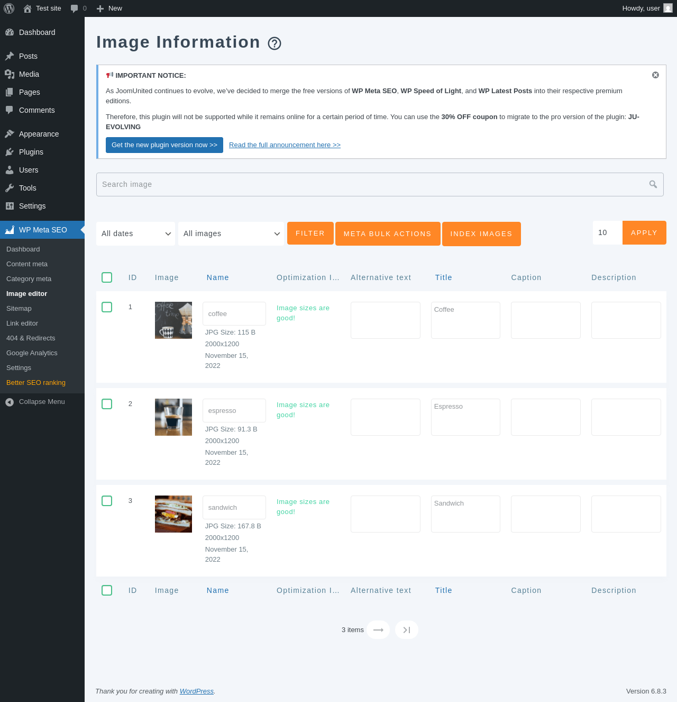Click the help question mark icon

(275, 43)
